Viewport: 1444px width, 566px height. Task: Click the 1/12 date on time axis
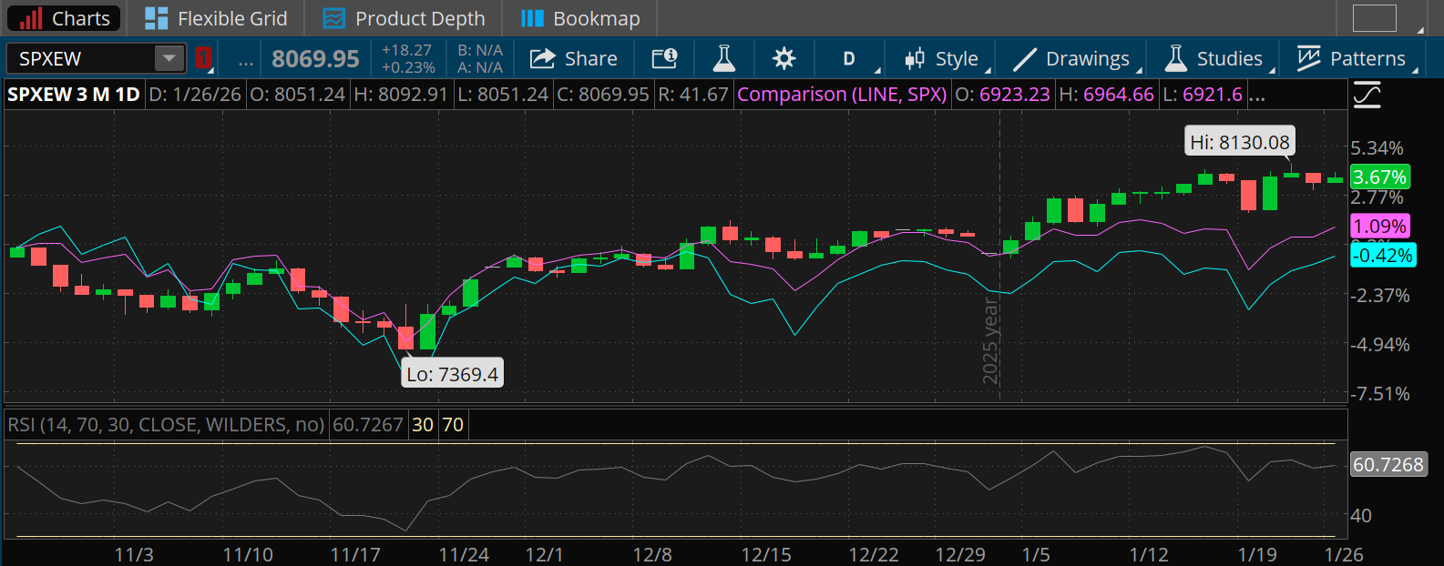pos(1149,555)
